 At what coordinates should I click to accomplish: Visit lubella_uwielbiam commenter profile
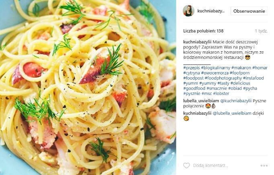pyautogui.click(x=201, y=101)
